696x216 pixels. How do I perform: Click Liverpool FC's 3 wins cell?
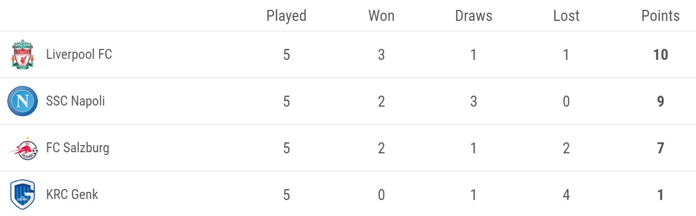point(381,54)
